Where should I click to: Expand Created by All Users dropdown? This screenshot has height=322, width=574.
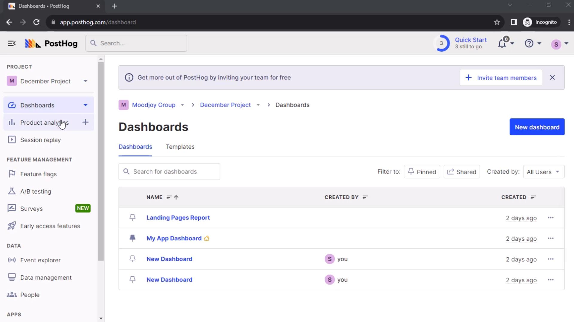(543, 172)
